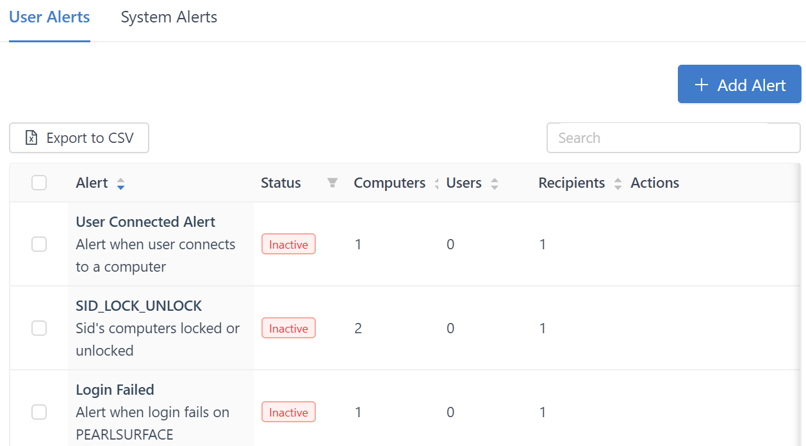Click the Status column header label

(281, 183)
